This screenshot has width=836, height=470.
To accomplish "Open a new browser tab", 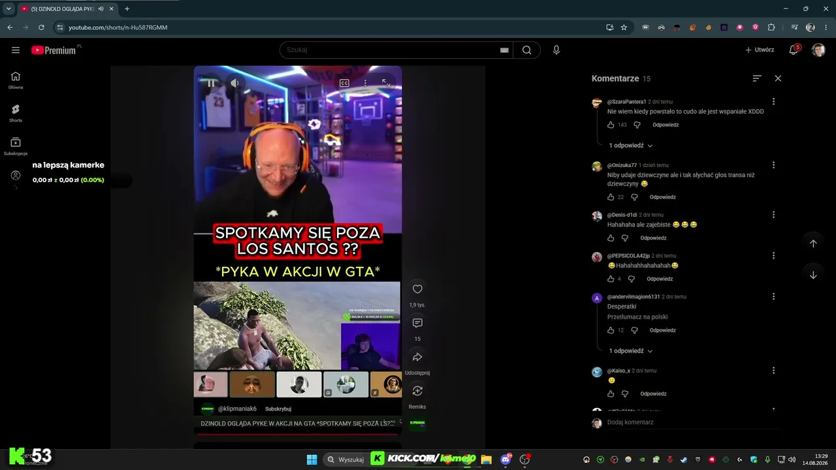I will click(x=127, y=8).
